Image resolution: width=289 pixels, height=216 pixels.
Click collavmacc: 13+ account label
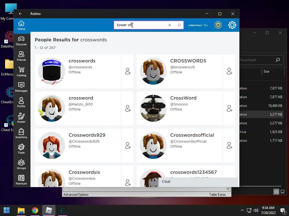[x=198, y=25]
